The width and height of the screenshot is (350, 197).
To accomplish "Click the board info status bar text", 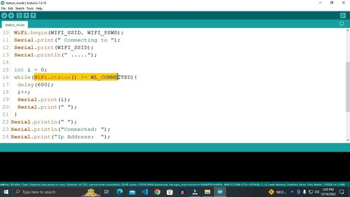I will coord(172,185).
